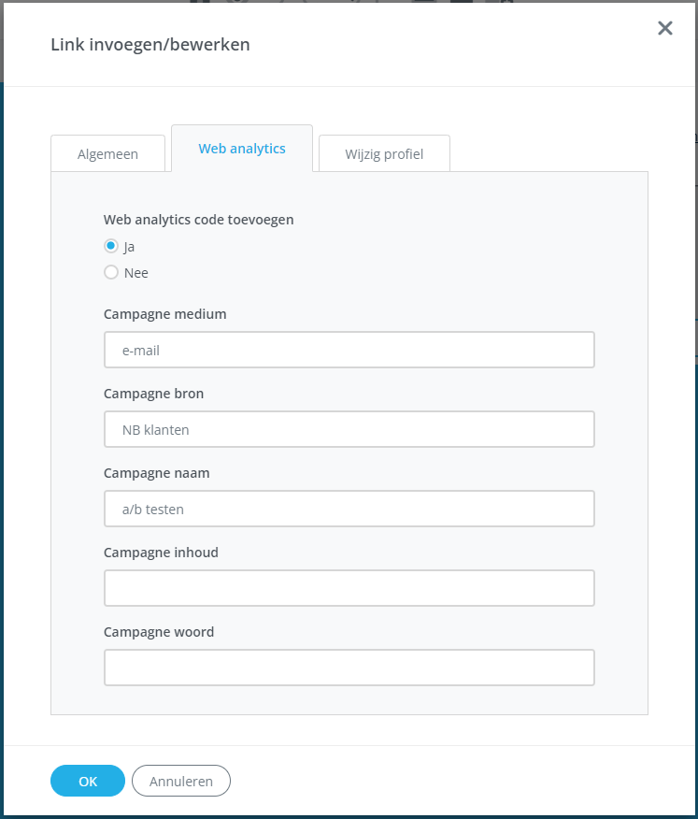The width and height of the screenshot is (698, 819).
Task: Click into the Campagne naam field
Action: pyautogui.click(x=349, y=509)
